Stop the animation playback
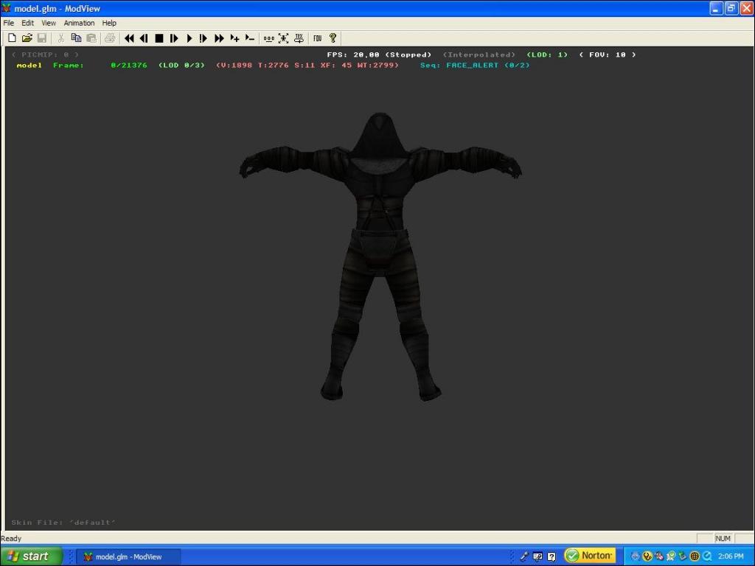The image size is (755, 566). click(159, 38)
